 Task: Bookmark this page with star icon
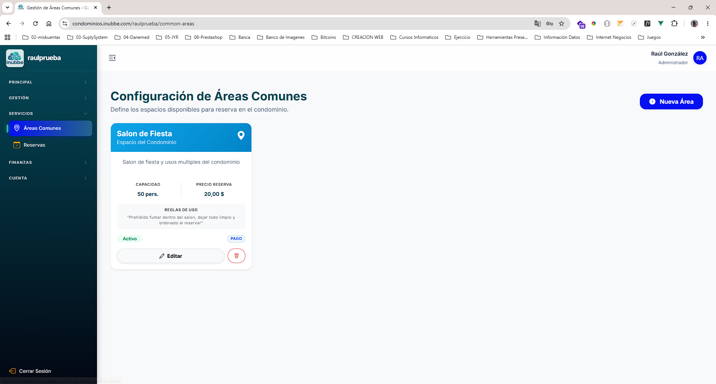pos(562,24)
